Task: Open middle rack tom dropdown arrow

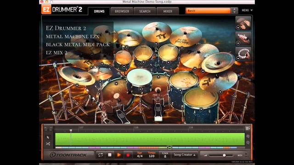Action: (x=144, y=62)
